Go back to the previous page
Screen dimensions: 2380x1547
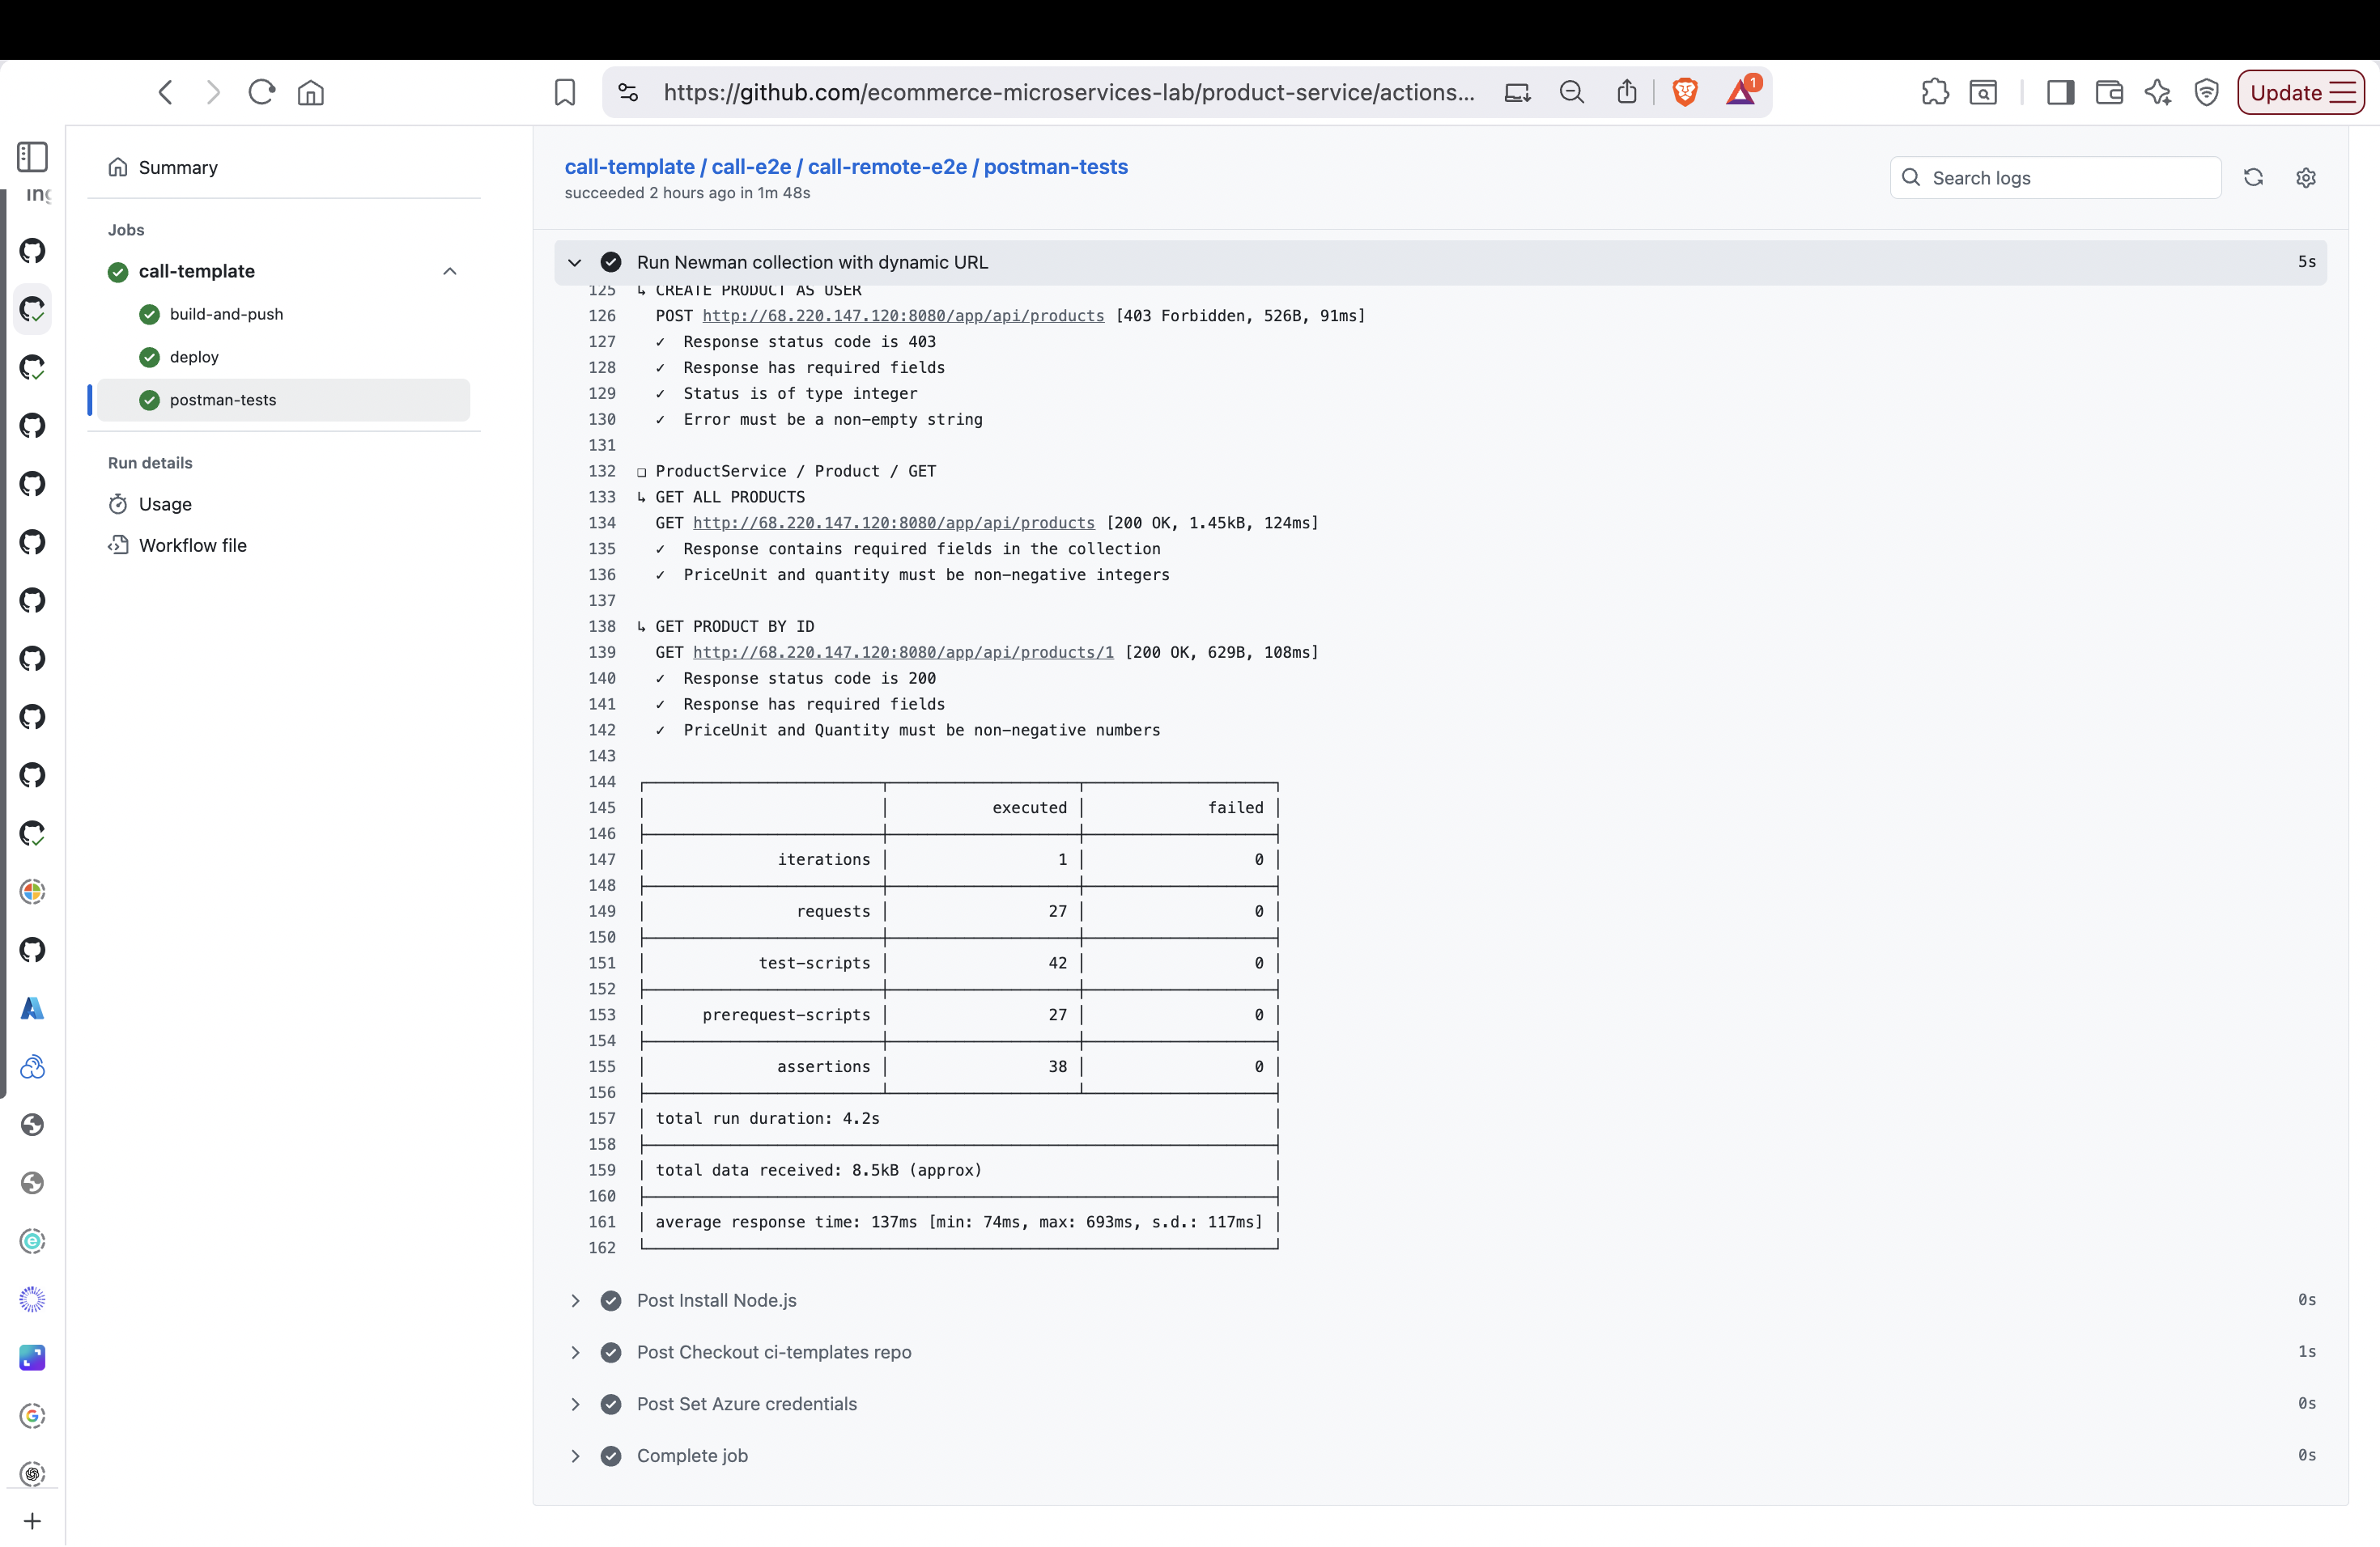166,93
